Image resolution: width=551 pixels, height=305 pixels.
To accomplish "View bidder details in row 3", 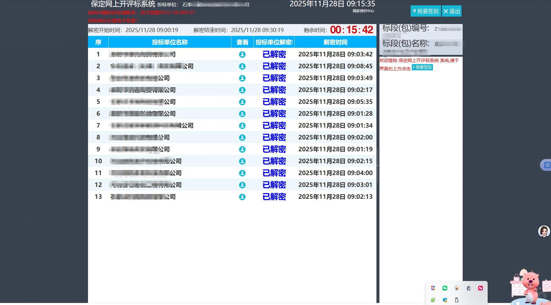I will (242, 78).
